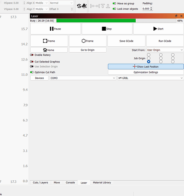Open the Console tab
The width and height of the screenshot is (184, 196).
click(x=70, y=183)
